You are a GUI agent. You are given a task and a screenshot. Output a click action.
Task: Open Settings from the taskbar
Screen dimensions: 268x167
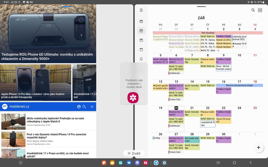click(164, 163)
